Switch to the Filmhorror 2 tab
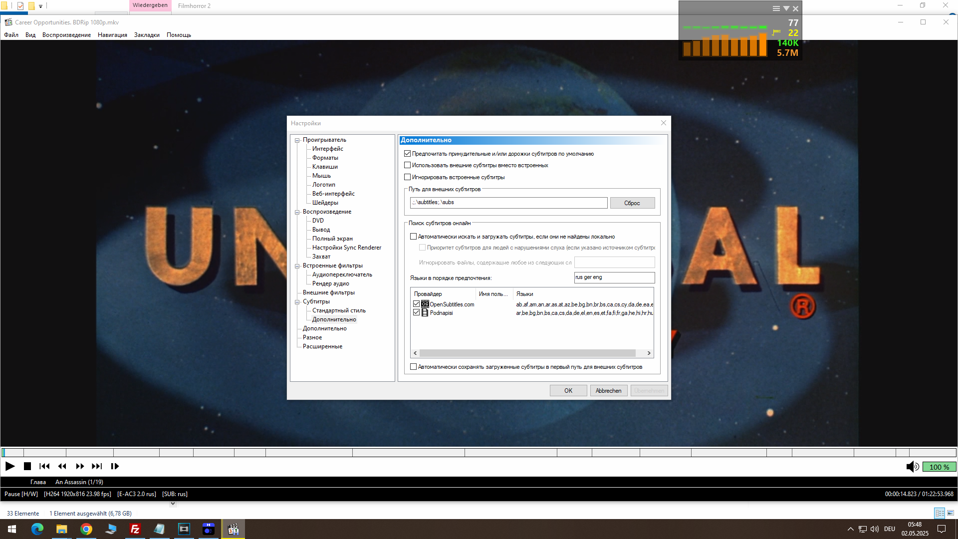Screen dimensions: 958x539 point(194,6)
